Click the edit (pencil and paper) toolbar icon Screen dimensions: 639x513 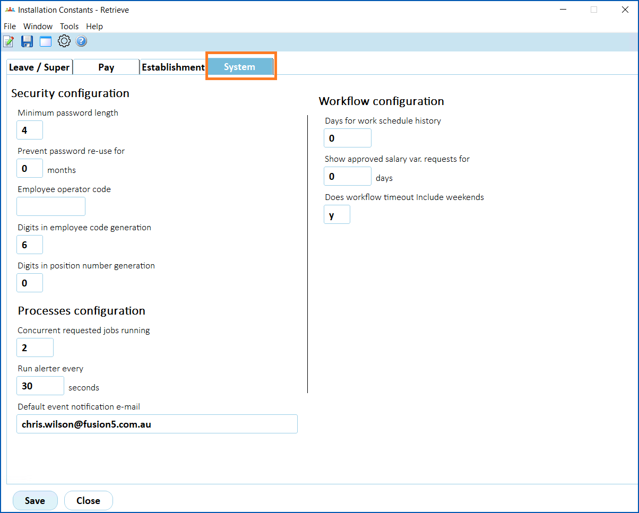point(8,41)
